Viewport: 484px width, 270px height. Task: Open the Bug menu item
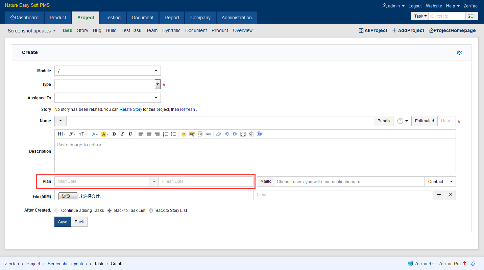(x=97, y=30)
